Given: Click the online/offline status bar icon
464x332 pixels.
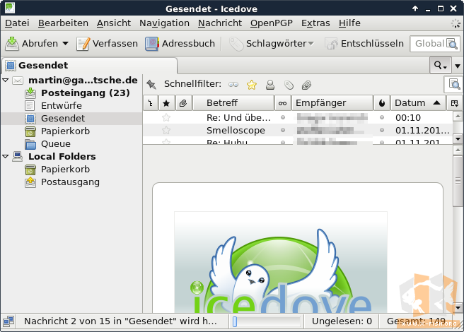Looking at the screenshot, I should 8,321.
